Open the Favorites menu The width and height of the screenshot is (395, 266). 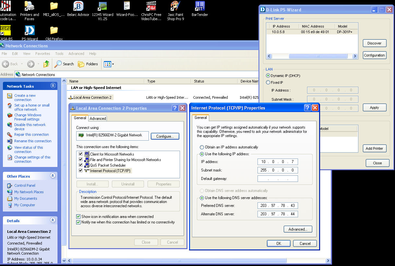42,54
